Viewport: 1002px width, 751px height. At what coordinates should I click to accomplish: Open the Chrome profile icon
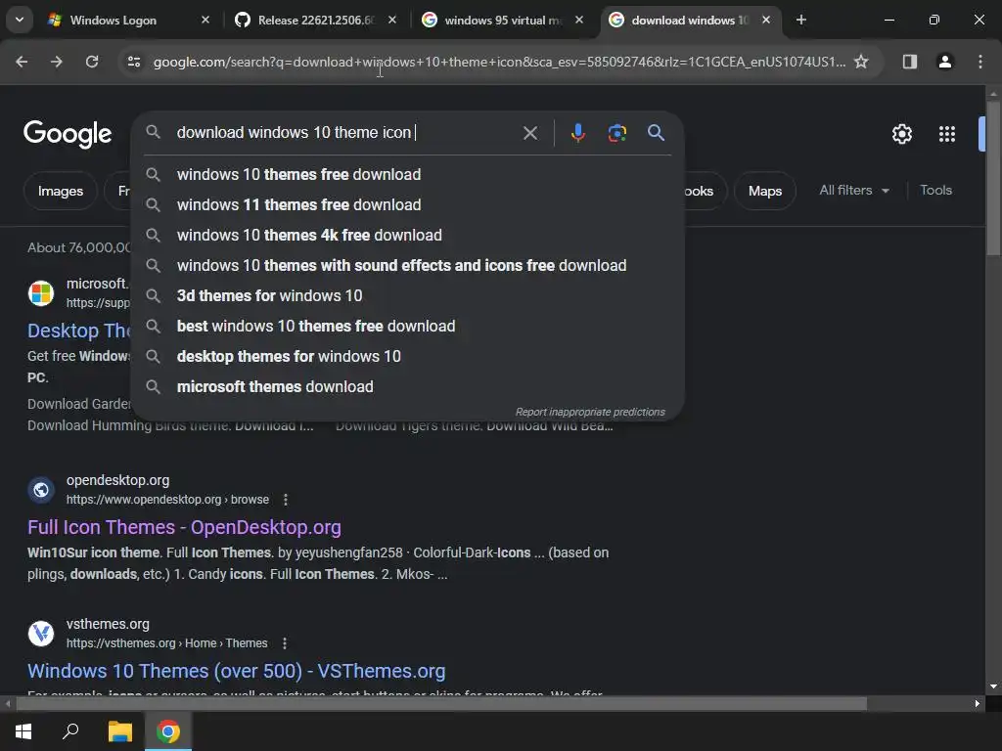944,62
